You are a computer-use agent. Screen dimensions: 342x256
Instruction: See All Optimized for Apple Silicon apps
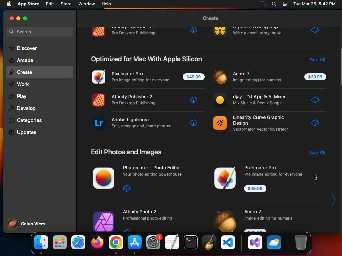pos(317,60)
